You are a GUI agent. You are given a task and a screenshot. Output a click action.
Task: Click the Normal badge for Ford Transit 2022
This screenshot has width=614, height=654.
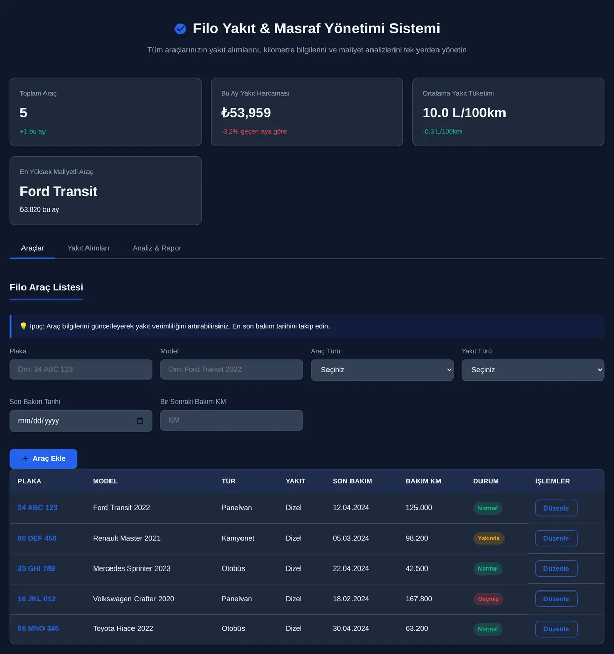pyautogui.click(x=488, y=508)
